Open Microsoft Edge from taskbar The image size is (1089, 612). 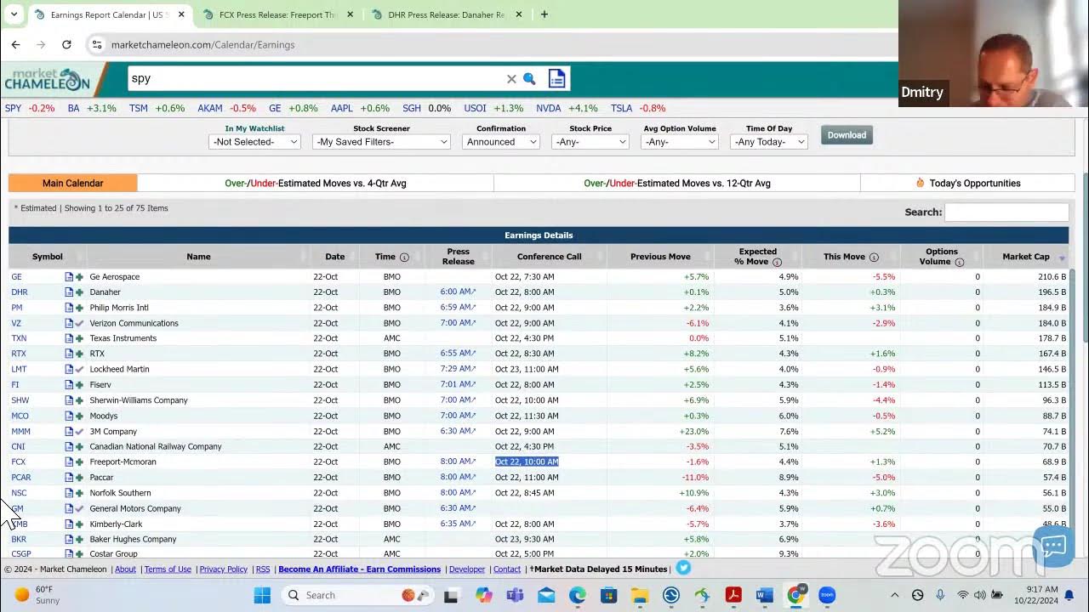[578, 595]
